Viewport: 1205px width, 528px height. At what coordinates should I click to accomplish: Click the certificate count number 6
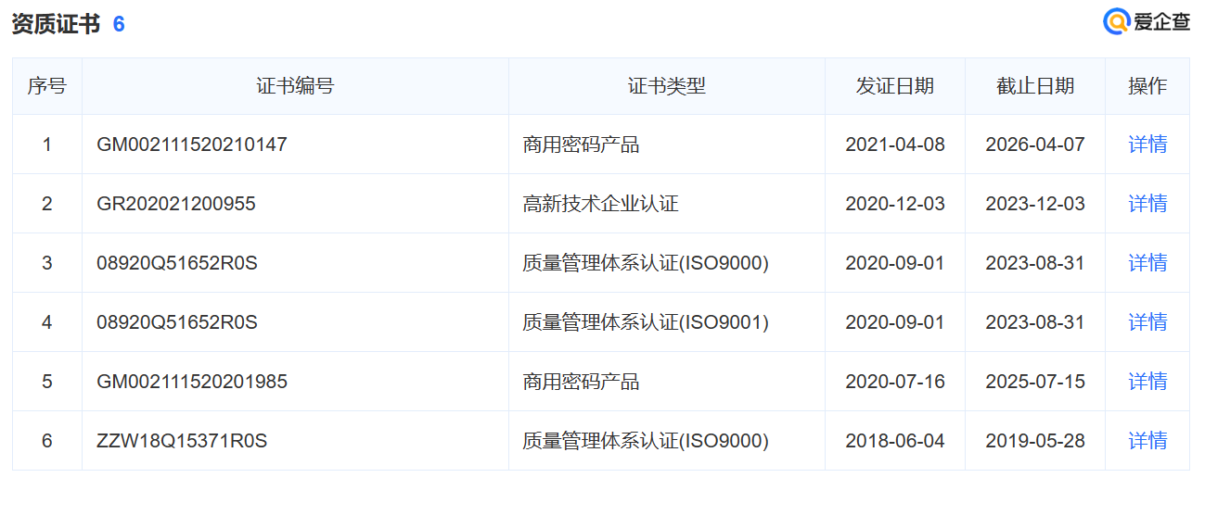click(x=119, y=24)
